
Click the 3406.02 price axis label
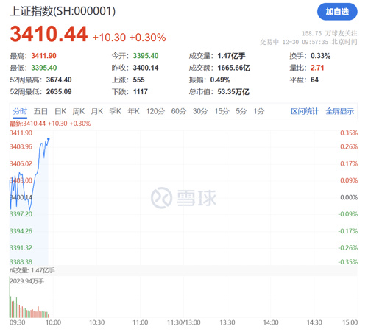click(x=21, y=163)
